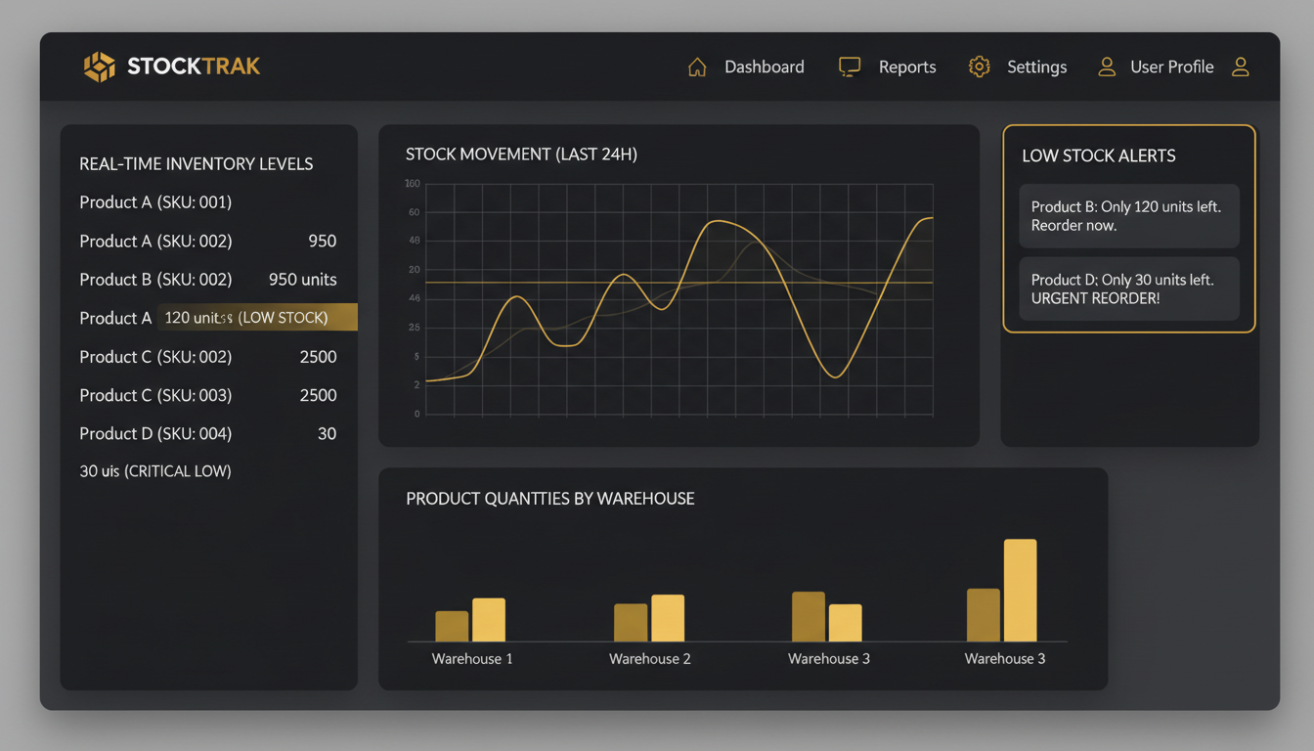
Task: Click the Product C (SKU: 003) entry
Action: pyautogui.click(x=155, y=395)
